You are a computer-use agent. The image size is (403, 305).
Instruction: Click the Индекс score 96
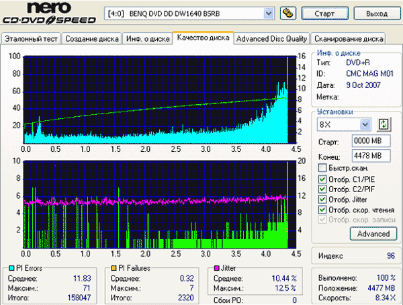(x=391, y=256)
